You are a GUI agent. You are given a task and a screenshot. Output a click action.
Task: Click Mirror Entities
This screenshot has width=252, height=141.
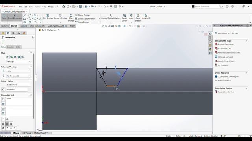pos(82,15)
